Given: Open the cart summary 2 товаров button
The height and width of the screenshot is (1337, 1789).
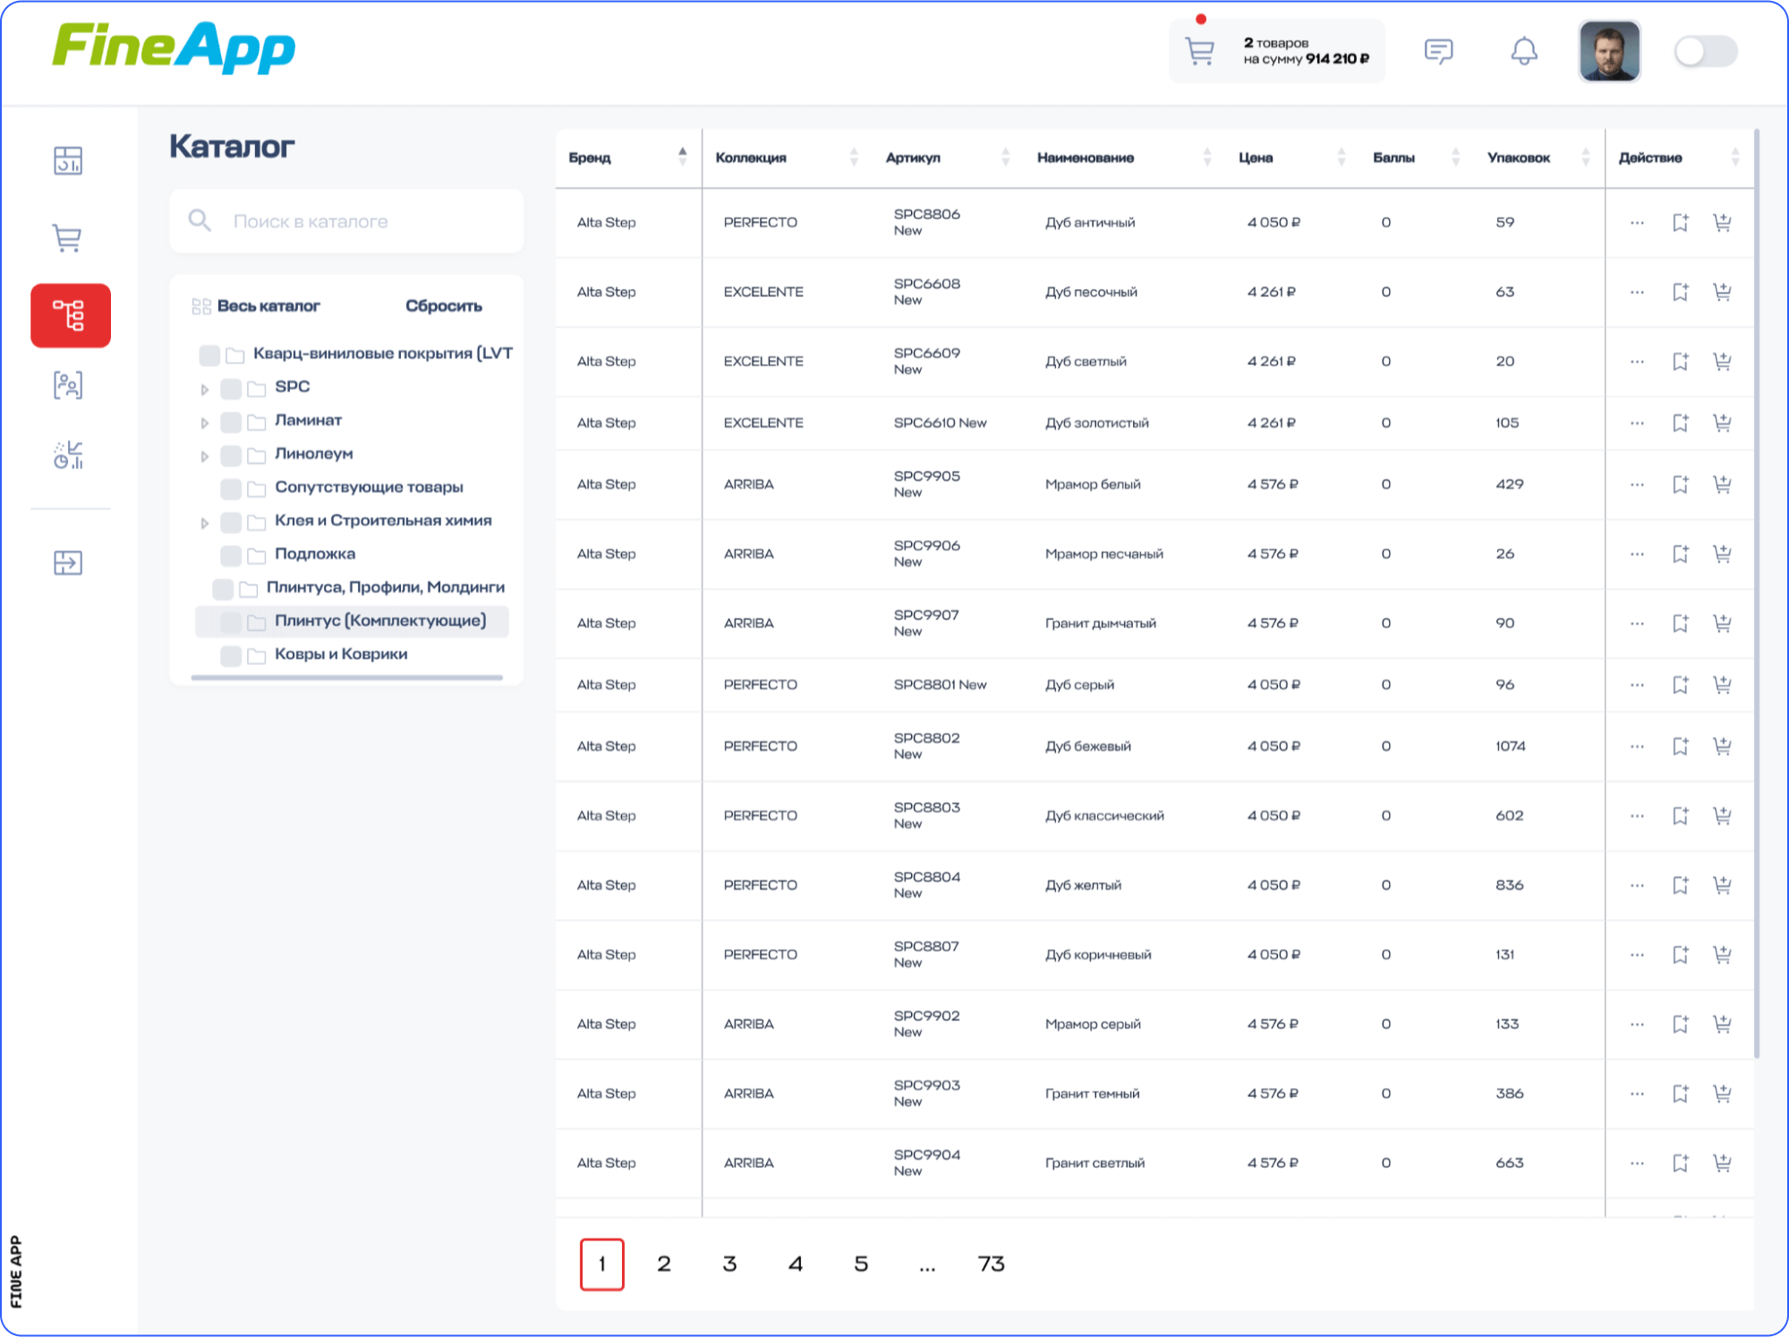Looking at the screenshot, I should tap(1277, 52).
